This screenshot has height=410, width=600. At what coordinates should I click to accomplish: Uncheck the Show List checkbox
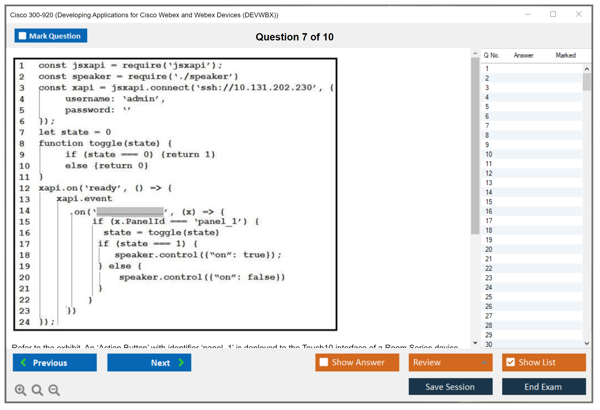pos(510,362)
